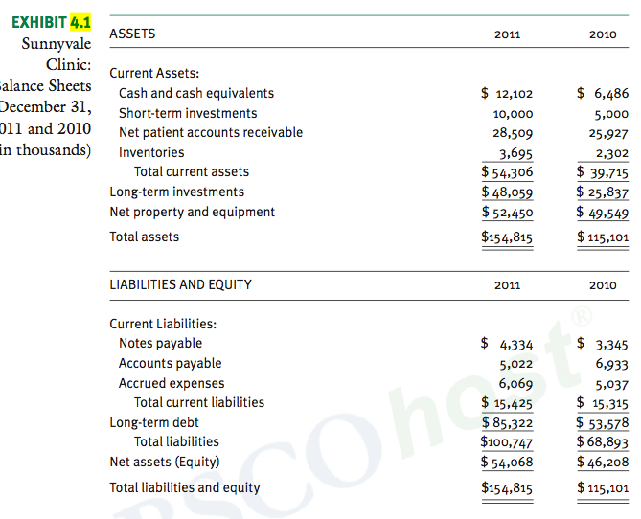Select the Current Liabilities: heading
The image size is (641, 519).
(163, 324)
